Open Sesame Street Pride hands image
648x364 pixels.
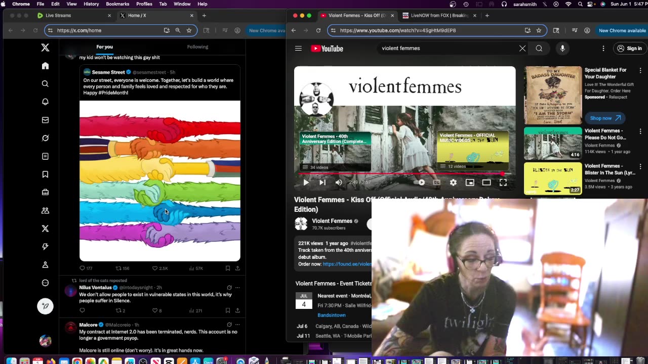(160, 181)
